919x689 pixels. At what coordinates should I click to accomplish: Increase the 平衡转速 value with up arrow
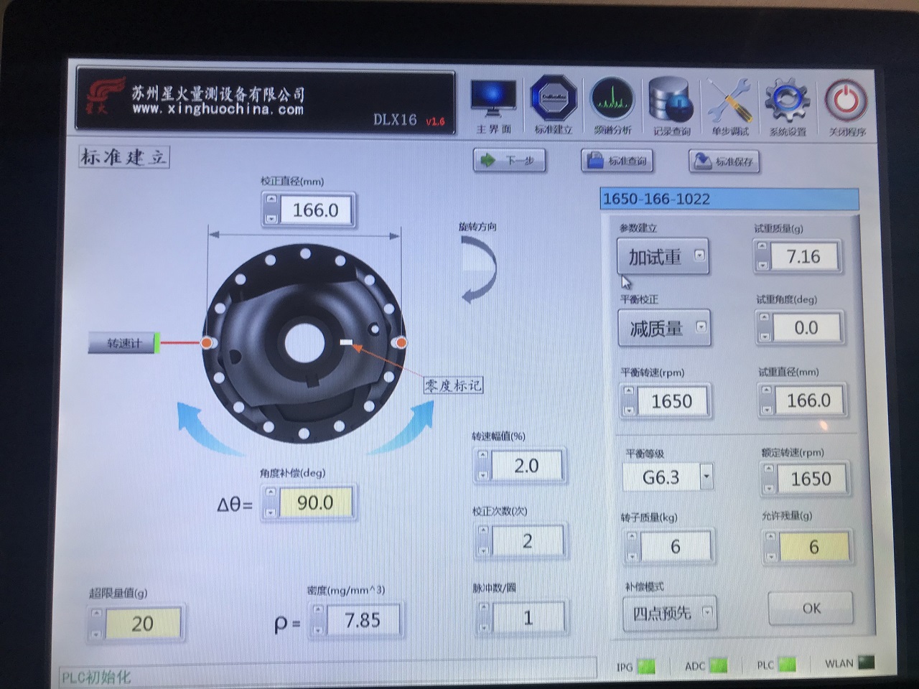pos(630,392)
